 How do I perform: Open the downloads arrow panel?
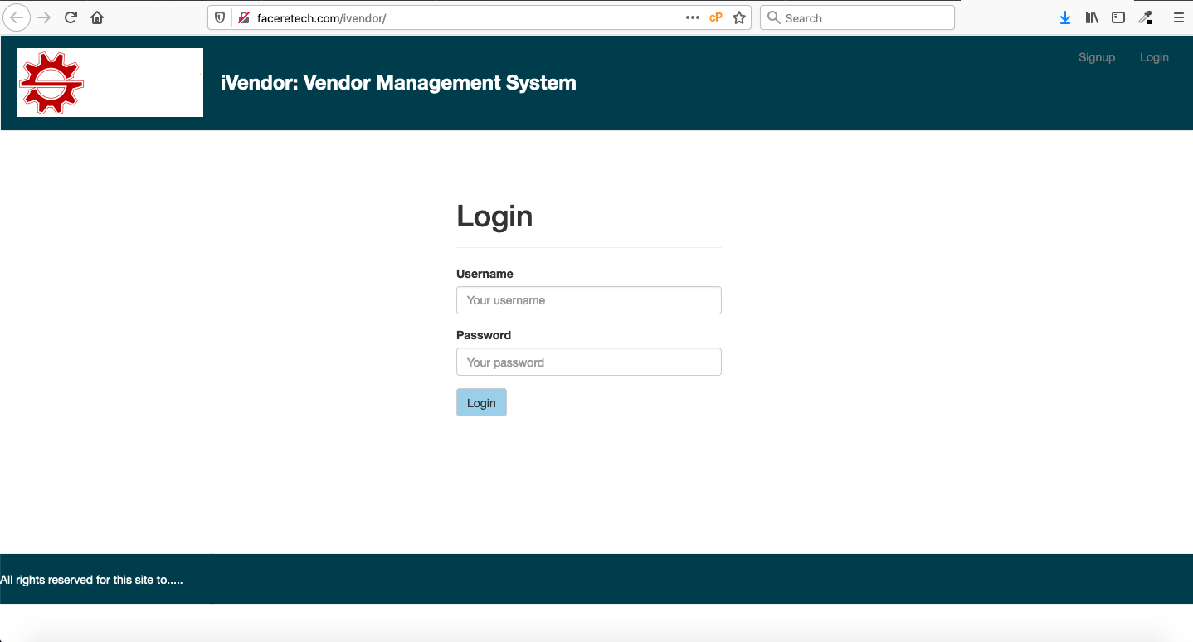click(x=1065, y=17)
